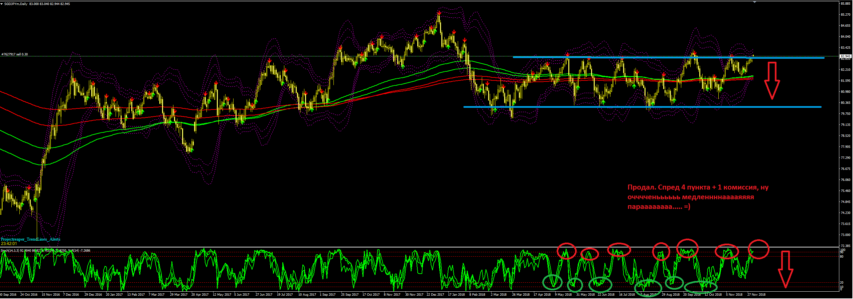Click the 5 Nov 2018 date label

pyautogui.click(x=734, y=295)
